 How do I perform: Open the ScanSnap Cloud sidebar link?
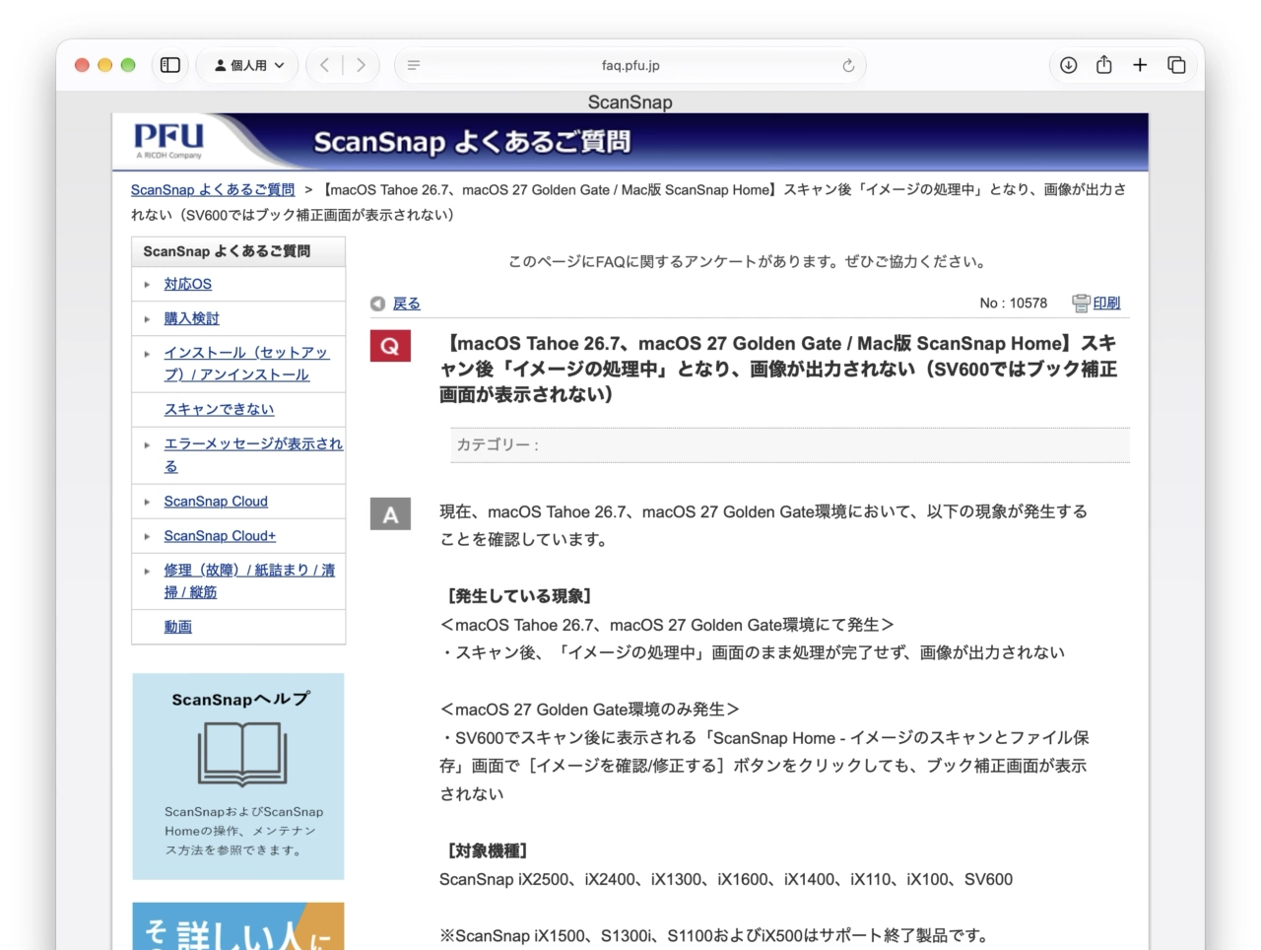tap(216, 502)
